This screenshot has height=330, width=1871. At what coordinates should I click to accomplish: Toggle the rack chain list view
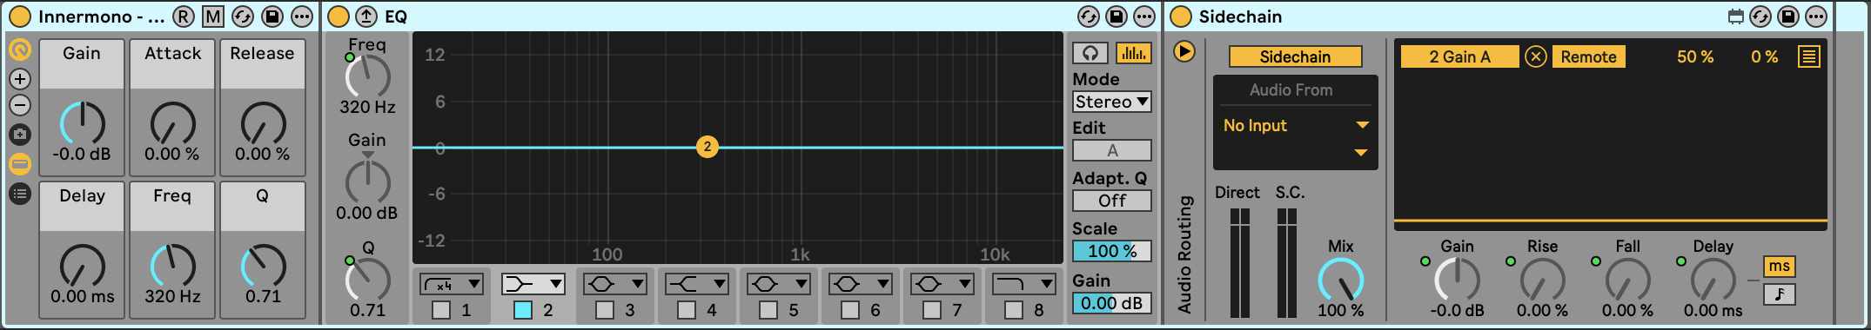(20, 194)
